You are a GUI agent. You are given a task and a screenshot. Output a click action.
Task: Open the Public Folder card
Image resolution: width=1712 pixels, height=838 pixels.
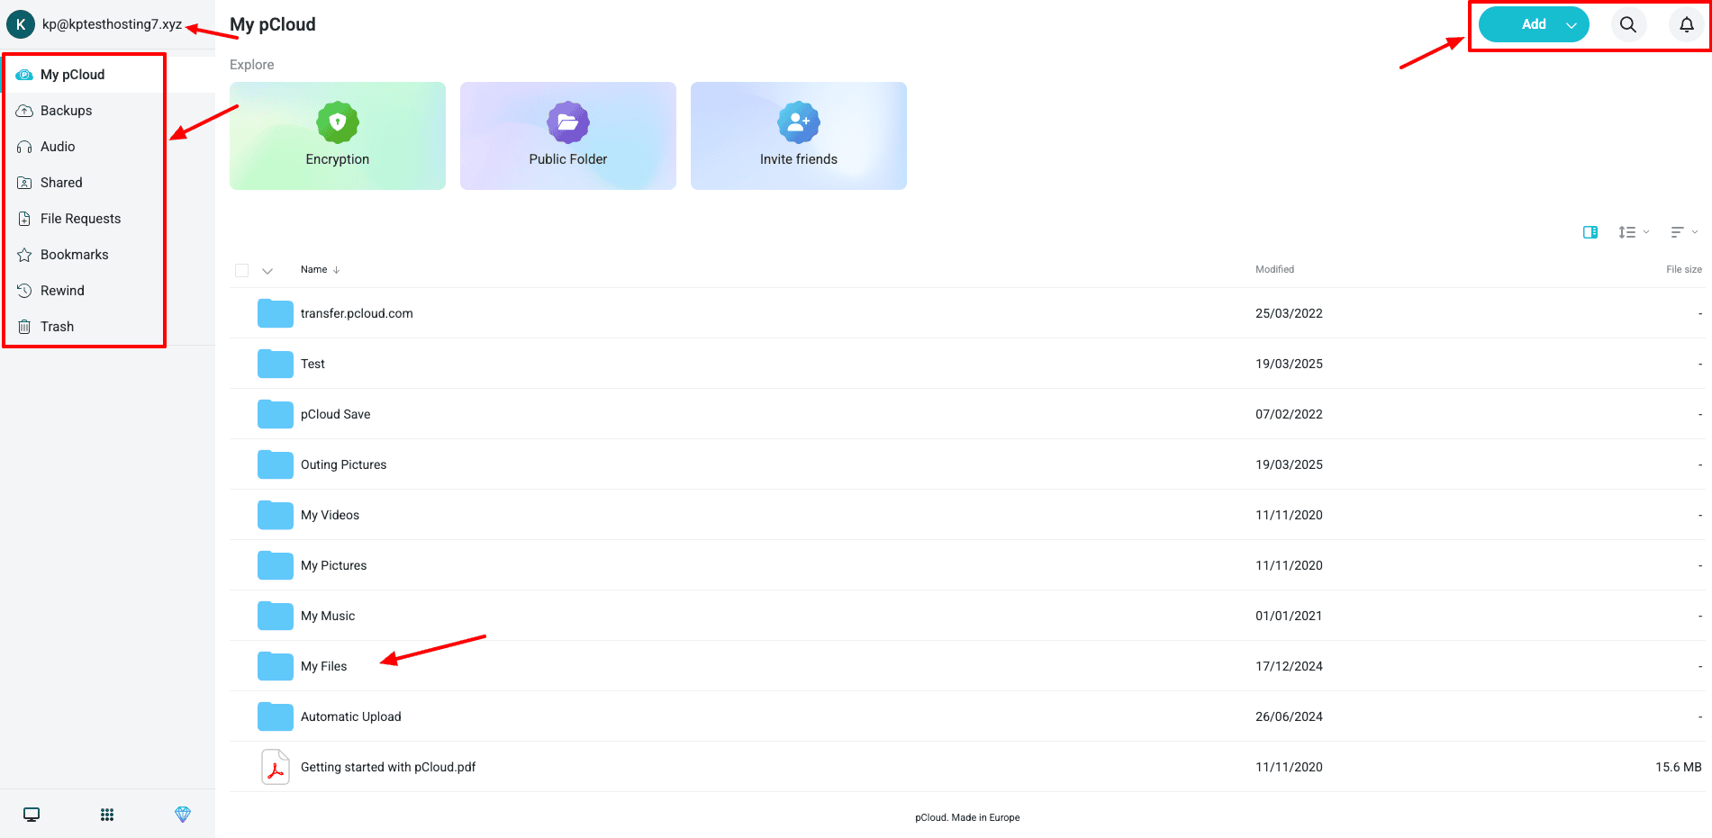click(568, 136)
